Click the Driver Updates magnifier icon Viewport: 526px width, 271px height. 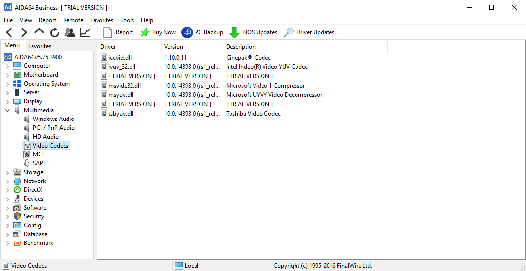click(289, 32)
